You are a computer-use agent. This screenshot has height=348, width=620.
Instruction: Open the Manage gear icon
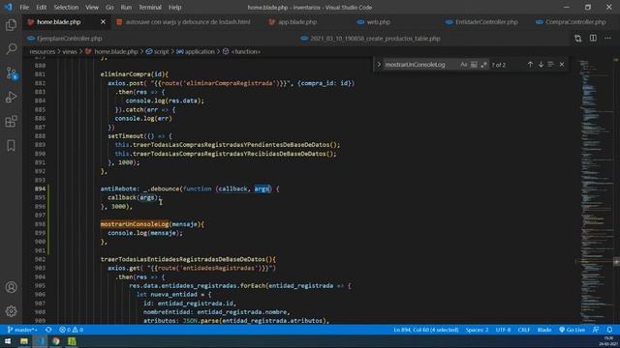[x=11, y=311]
